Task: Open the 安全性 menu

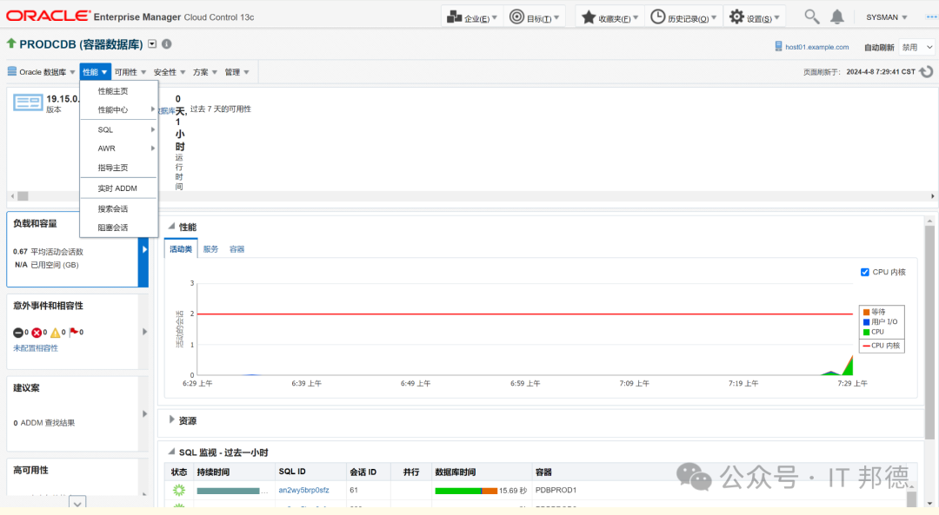Action: click(170, 72)
